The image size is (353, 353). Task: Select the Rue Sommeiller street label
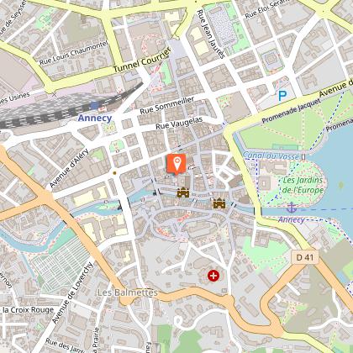[167, 105]
